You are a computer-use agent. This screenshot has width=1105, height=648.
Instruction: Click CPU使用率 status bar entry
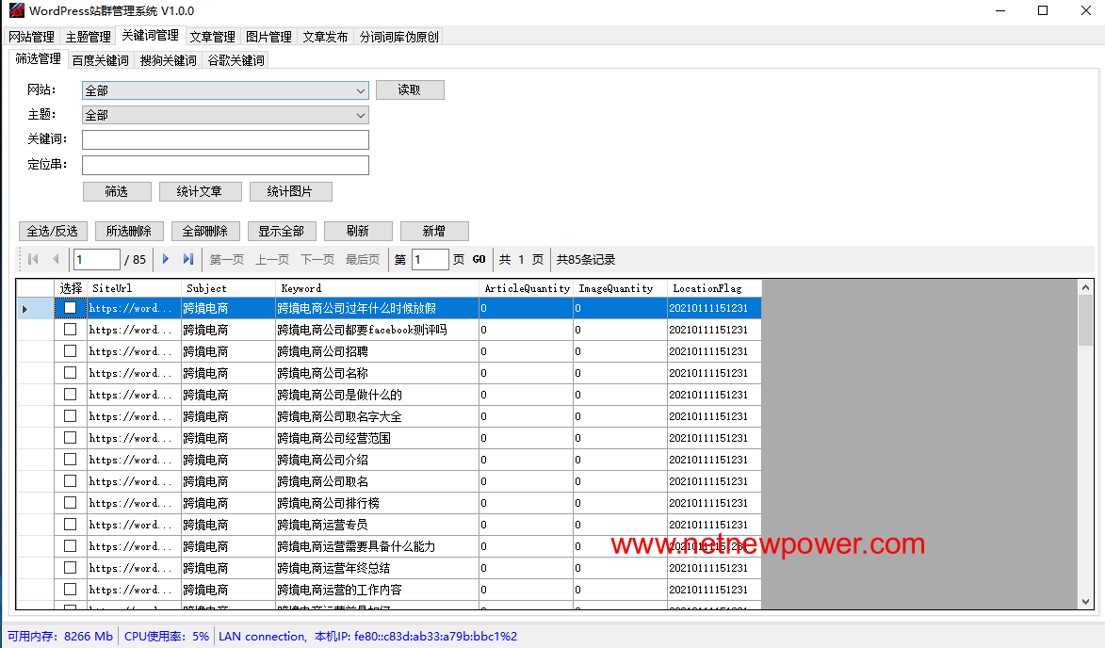(167, 636)
